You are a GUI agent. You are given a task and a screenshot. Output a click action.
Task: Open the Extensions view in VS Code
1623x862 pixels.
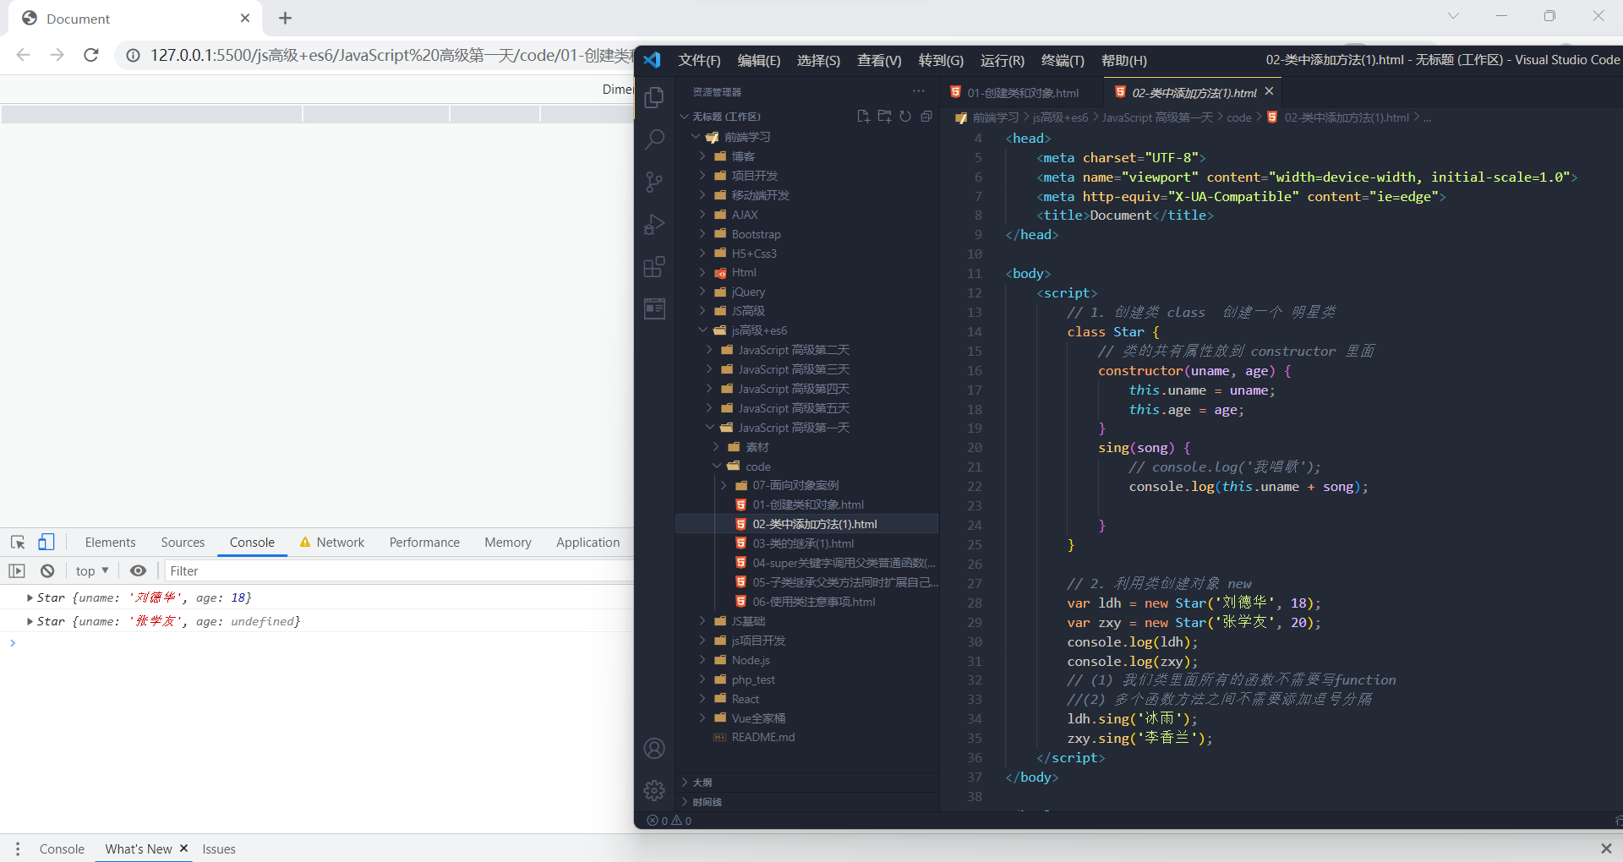point(654,267)
